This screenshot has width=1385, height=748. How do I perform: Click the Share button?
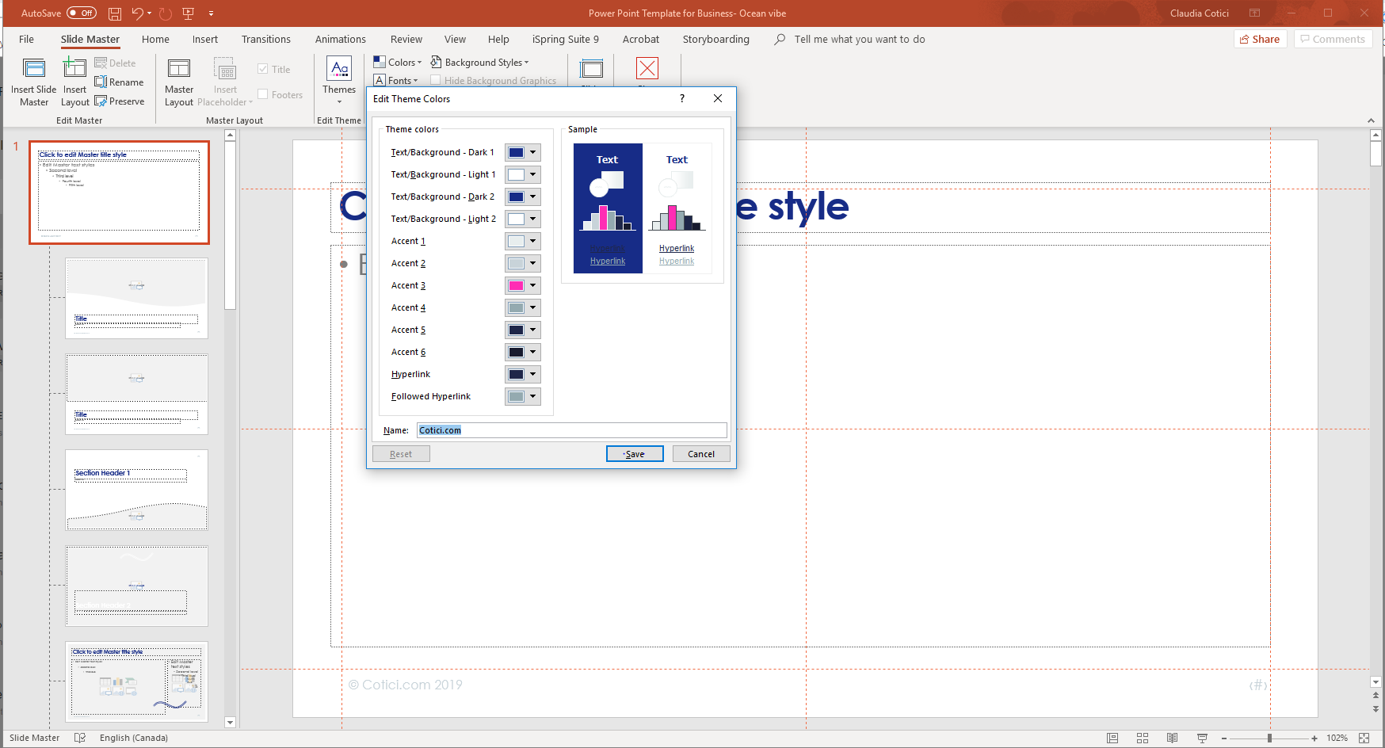pos(1260,39)
